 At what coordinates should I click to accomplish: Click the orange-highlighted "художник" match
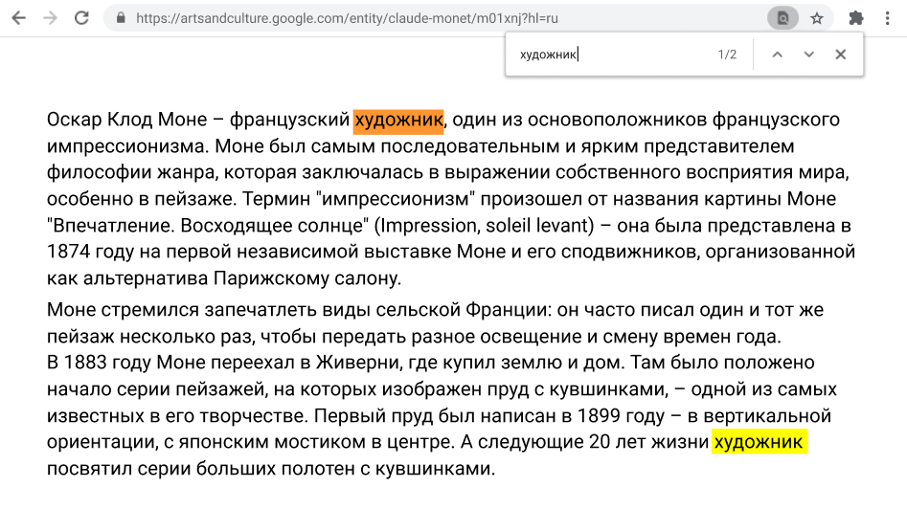[x=398, y=120]
